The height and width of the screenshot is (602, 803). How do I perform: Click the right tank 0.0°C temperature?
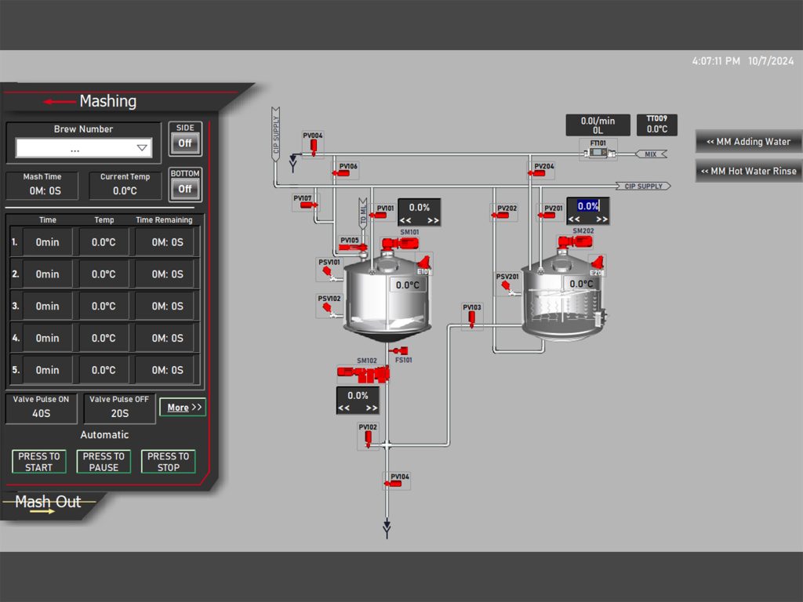click(x=581, y=284)
